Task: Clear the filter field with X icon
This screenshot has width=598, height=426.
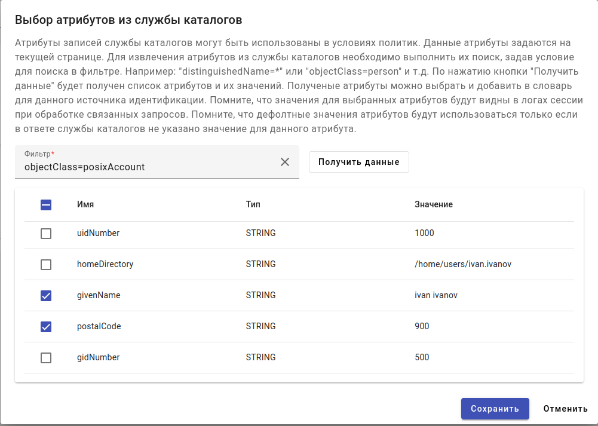Action: point(285,162)
